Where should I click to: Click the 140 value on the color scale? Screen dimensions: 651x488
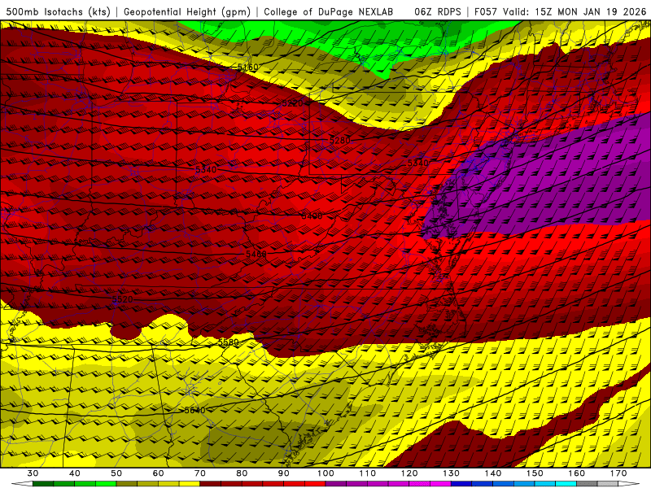[493, 473]
